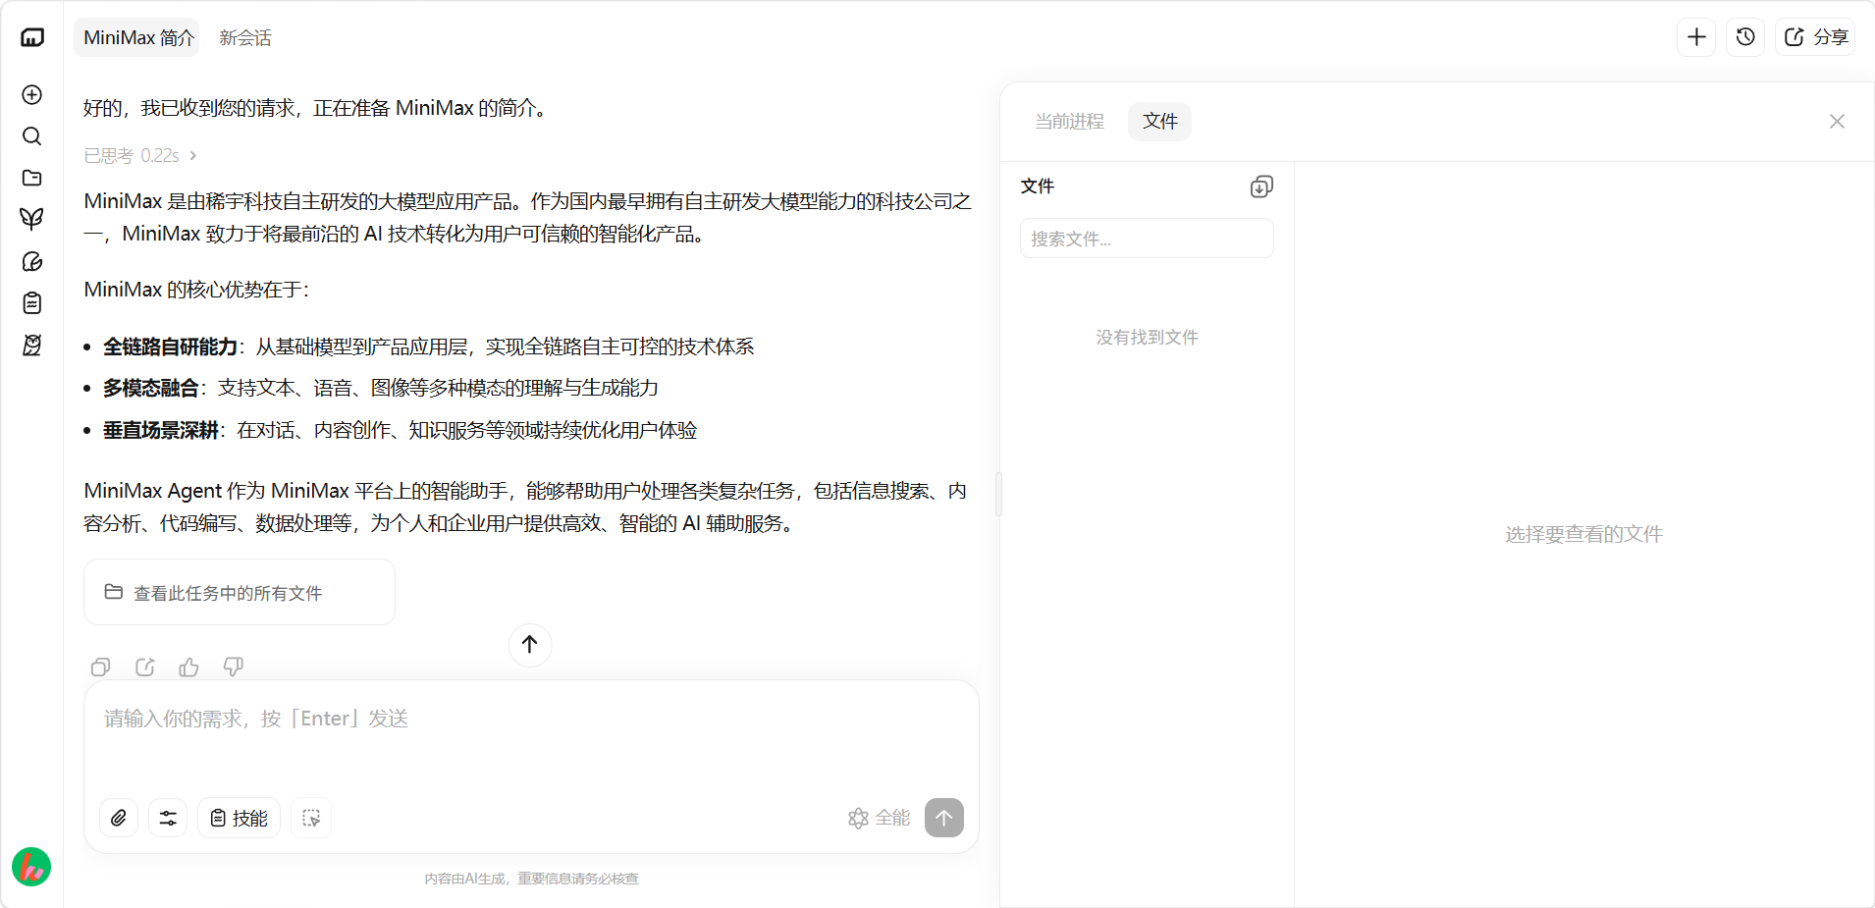Click the 没有找到文件 message text
Image resolution: width=1875 pixels, height=908 pixels.
click(1147, 338)
